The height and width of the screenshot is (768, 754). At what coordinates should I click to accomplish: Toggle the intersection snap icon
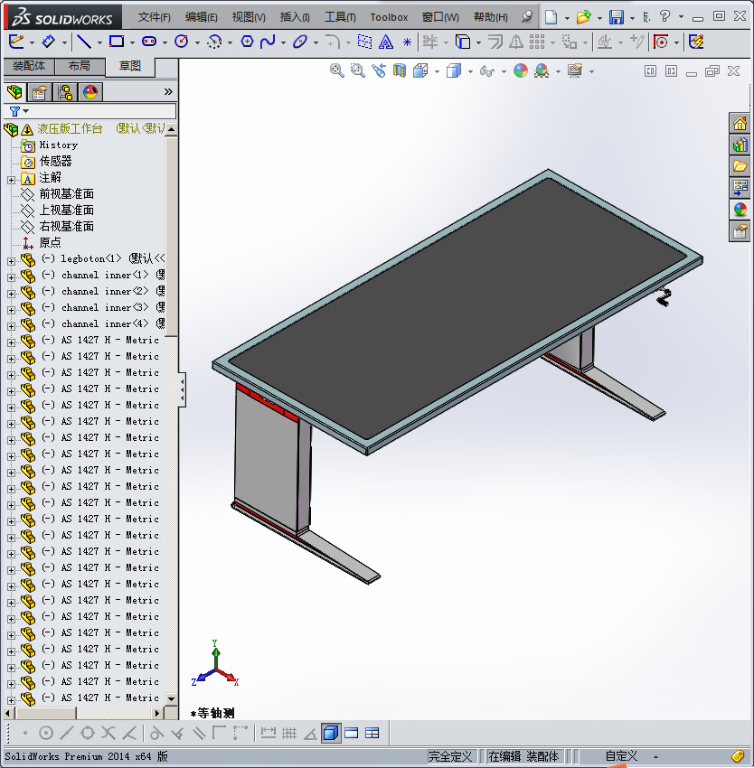(108, 734)
